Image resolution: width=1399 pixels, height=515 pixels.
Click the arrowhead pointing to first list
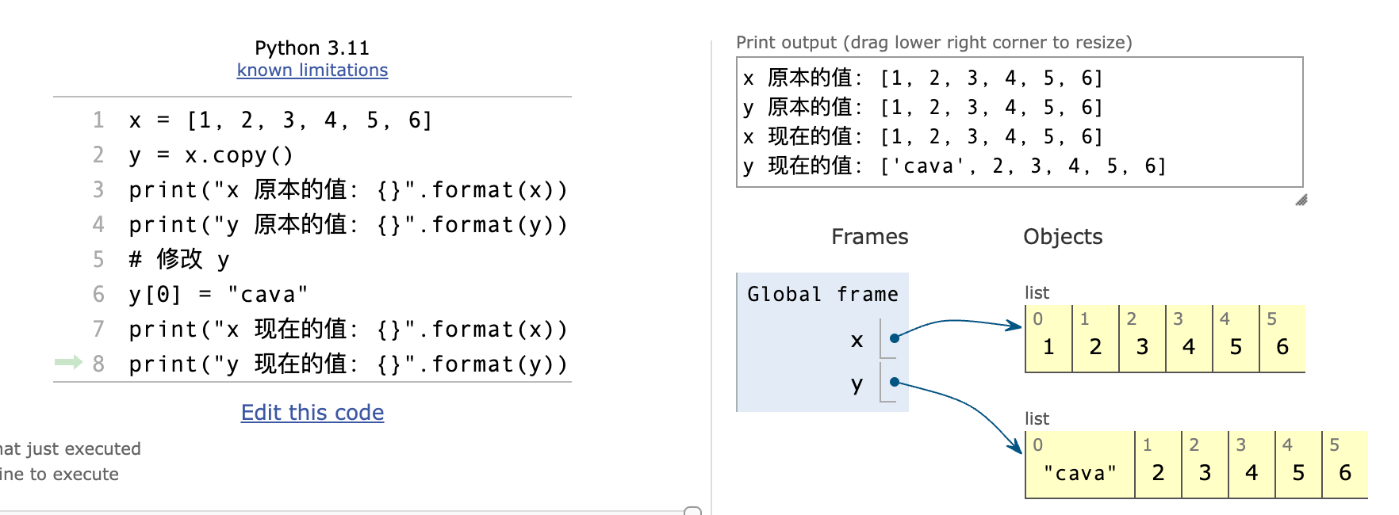[1014, 325]
